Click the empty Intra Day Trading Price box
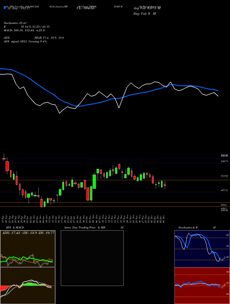Viewport: 230px width, 304px height. coord(92,258)
